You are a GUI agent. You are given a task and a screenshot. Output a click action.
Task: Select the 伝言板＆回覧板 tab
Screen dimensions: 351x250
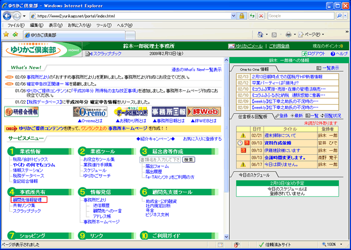[x=253, y=117]
